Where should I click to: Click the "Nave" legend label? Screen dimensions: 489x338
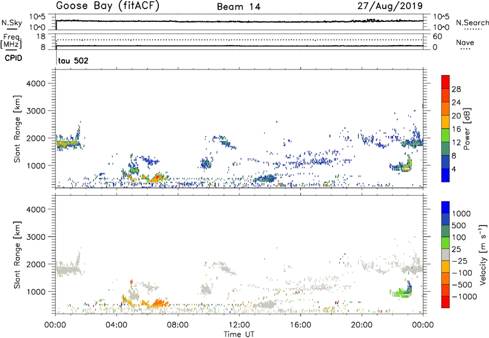click(465, 43)
